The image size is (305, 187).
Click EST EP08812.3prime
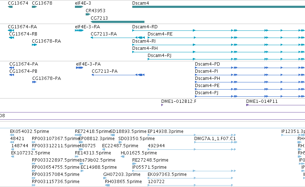click(96, 139)
